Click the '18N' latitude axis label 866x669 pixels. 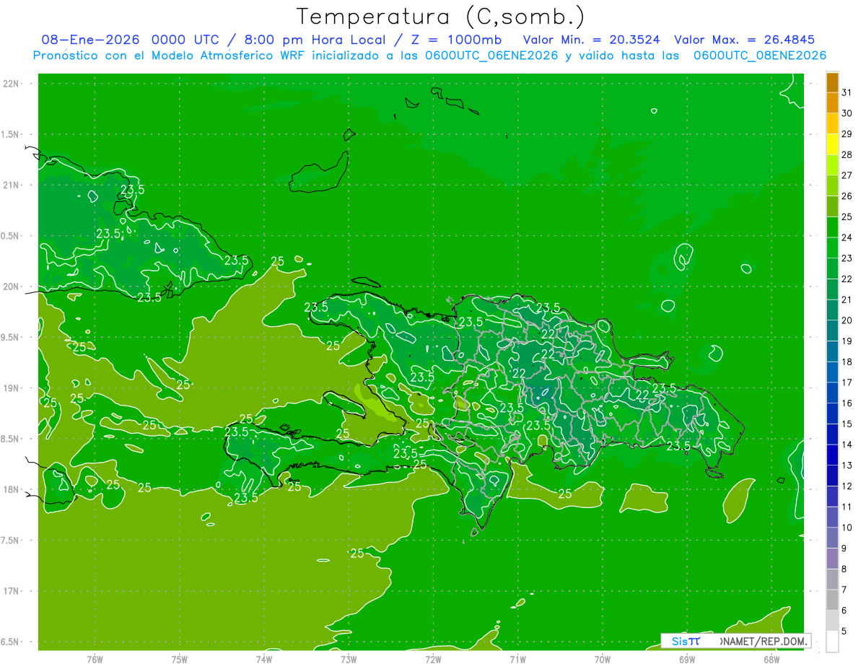point(12,489)
